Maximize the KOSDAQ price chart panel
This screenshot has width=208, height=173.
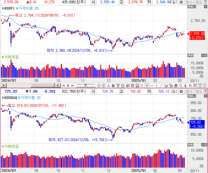tap(205, 96)
